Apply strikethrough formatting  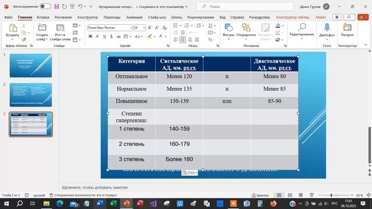tap(119, 37)
